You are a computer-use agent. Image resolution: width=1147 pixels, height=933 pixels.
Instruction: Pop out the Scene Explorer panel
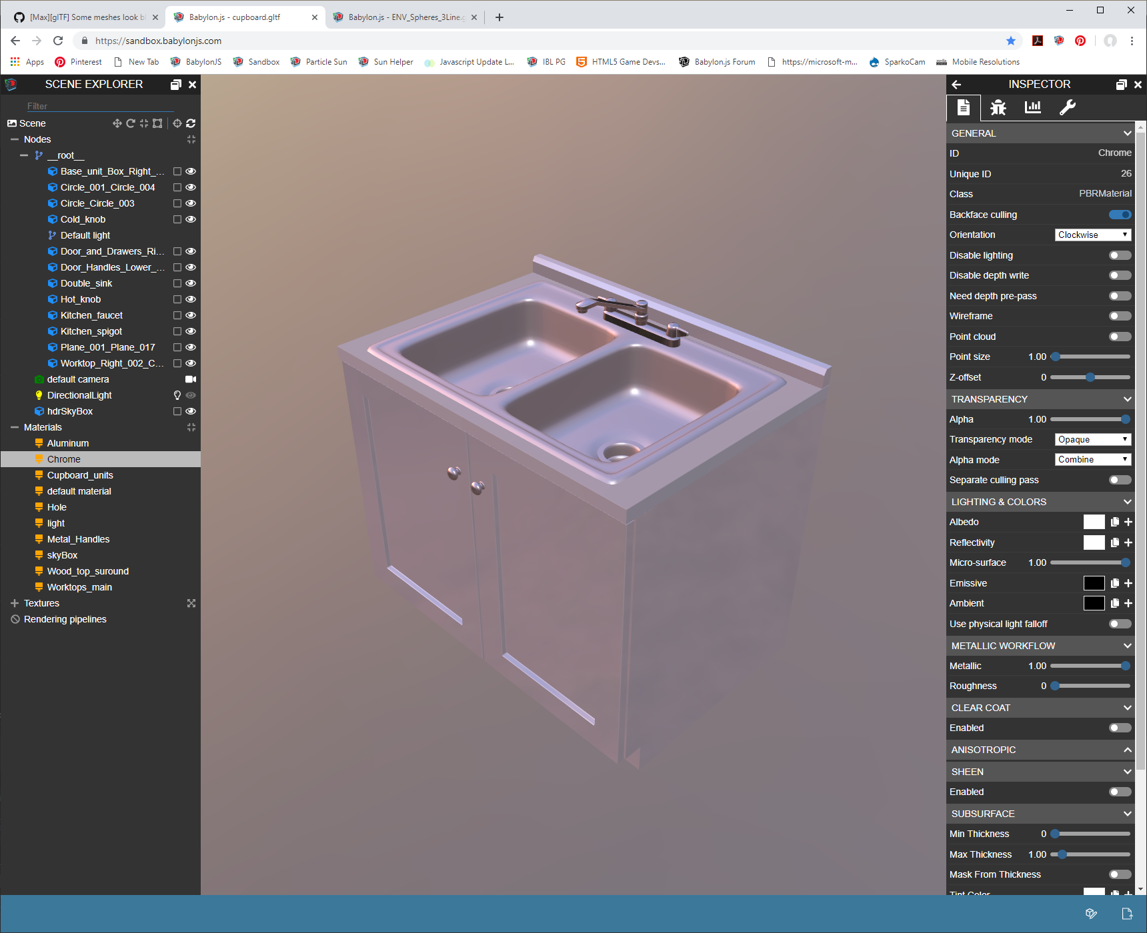click(x=176, y=85)
